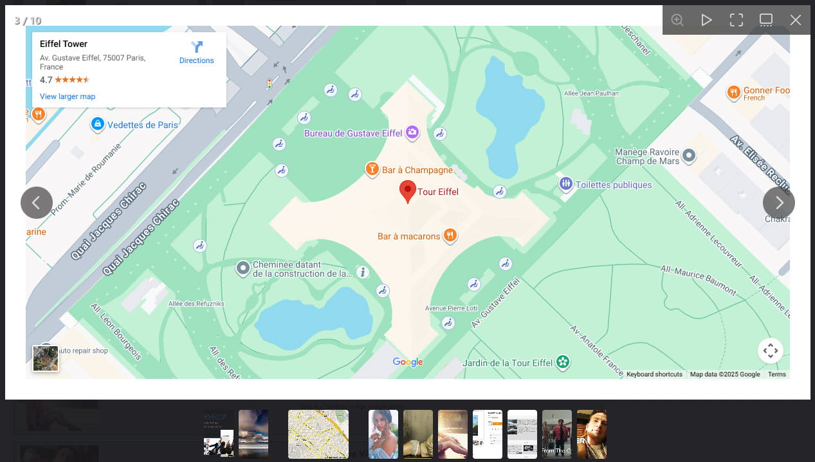Go to the next image arrow

(778, 203)
